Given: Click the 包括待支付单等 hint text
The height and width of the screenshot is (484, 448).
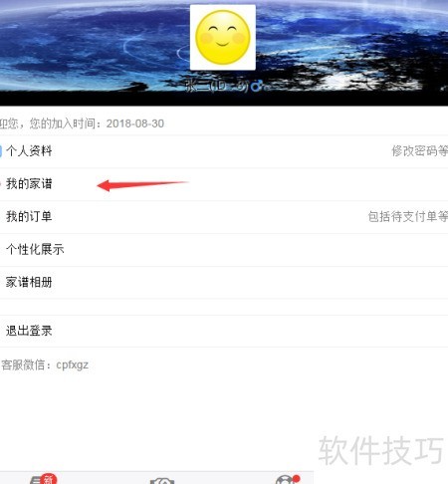Looking at the screenshot, I should coord(408,216).
